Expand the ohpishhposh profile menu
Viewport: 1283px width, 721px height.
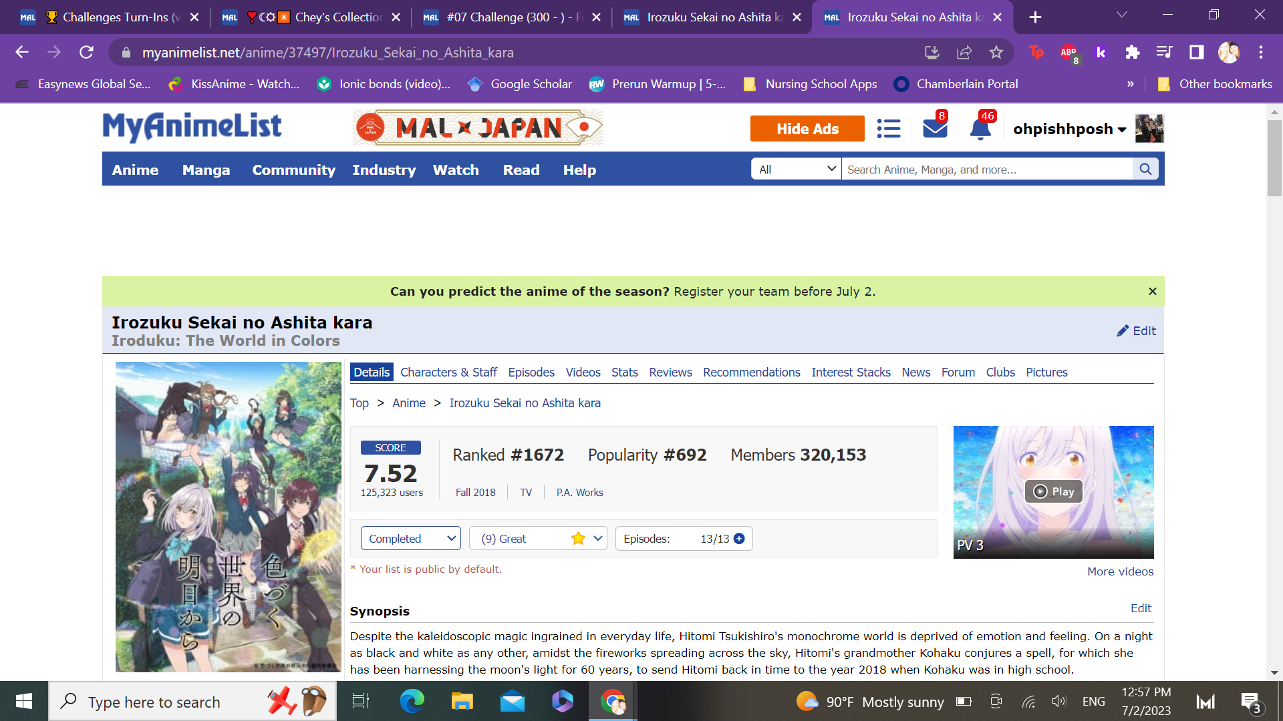[1069, 129]
